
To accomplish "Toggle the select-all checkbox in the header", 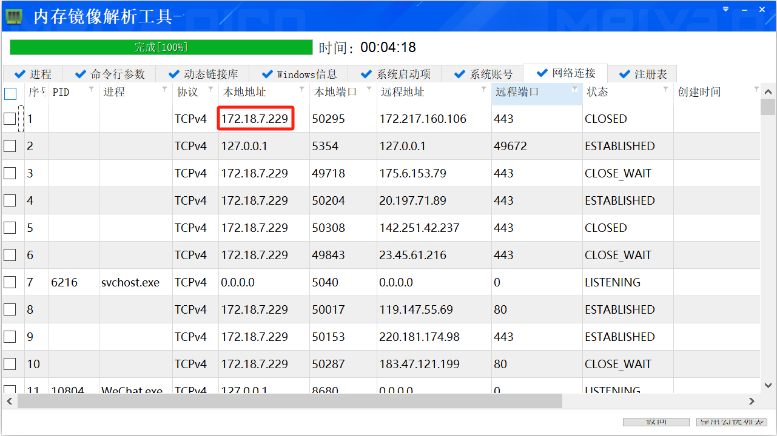I will [x=10, y=94].
